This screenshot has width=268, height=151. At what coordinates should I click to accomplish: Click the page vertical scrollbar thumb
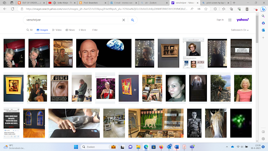257,29
